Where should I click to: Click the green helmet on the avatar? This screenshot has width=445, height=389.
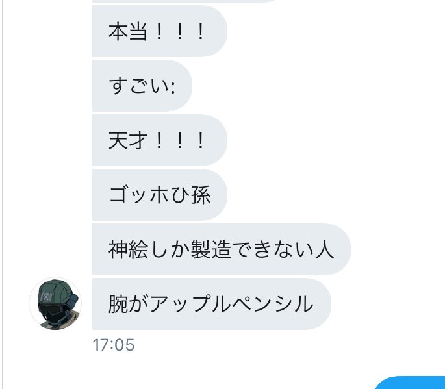[54, 292]
